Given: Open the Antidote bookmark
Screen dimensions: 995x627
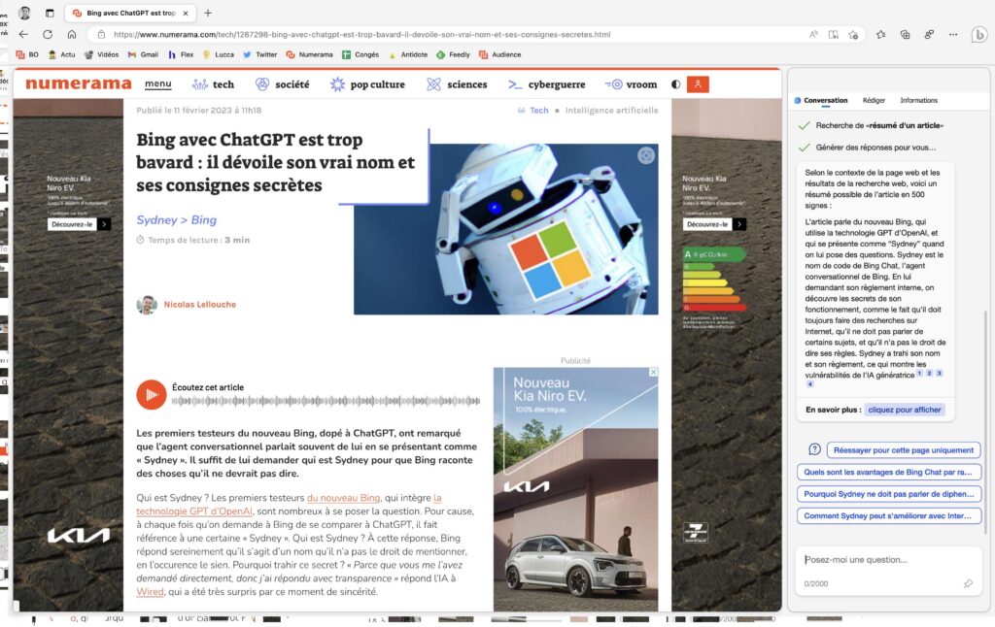Looking at the screenshot, I should [408, 54].
